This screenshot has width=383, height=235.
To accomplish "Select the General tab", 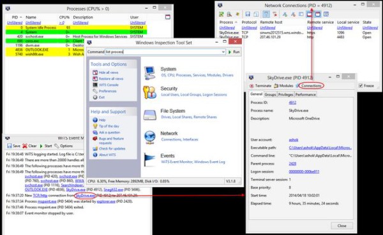I will click(257, 94).
